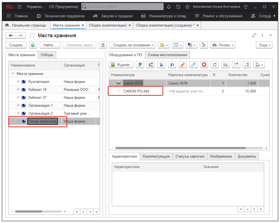The height and width of the screenshot is (223, 280).
Task: Click the blue wrench maintenance icon
Action: [193, 65]
